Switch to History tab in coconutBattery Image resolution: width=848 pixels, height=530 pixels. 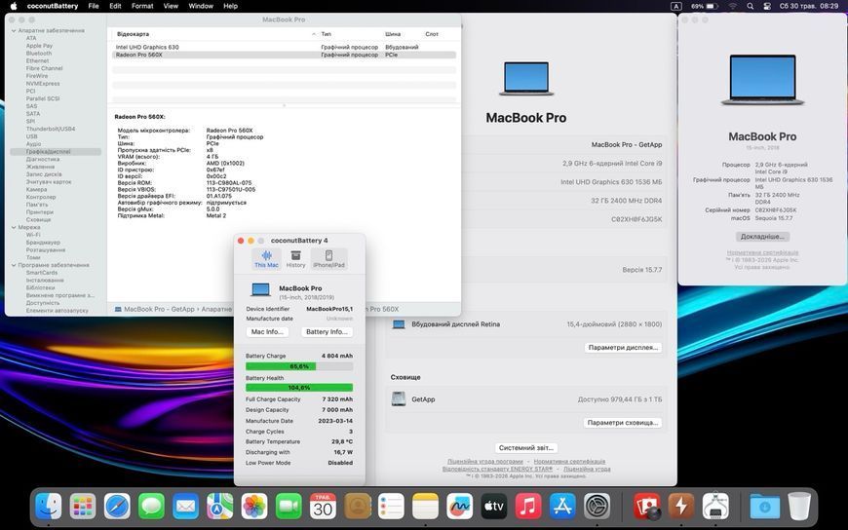296,259
